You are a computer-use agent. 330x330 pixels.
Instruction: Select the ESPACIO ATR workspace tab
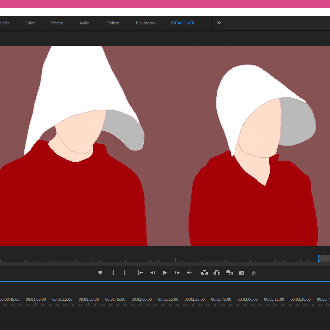pyautogui.click(x=182, y=23)
